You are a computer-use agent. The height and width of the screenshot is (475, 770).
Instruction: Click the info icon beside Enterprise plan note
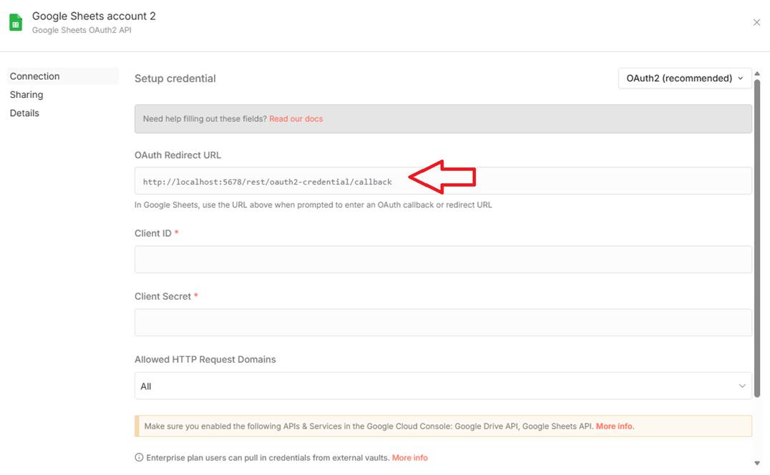(139, 458)
